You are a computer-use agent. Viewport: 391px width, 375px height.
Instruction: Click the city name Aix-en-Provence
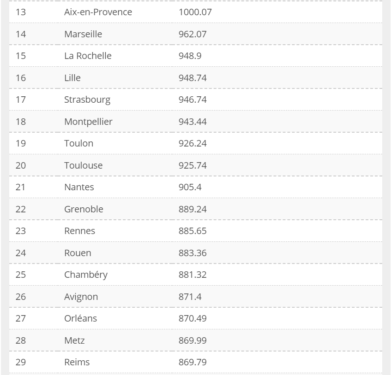point(98,12)
